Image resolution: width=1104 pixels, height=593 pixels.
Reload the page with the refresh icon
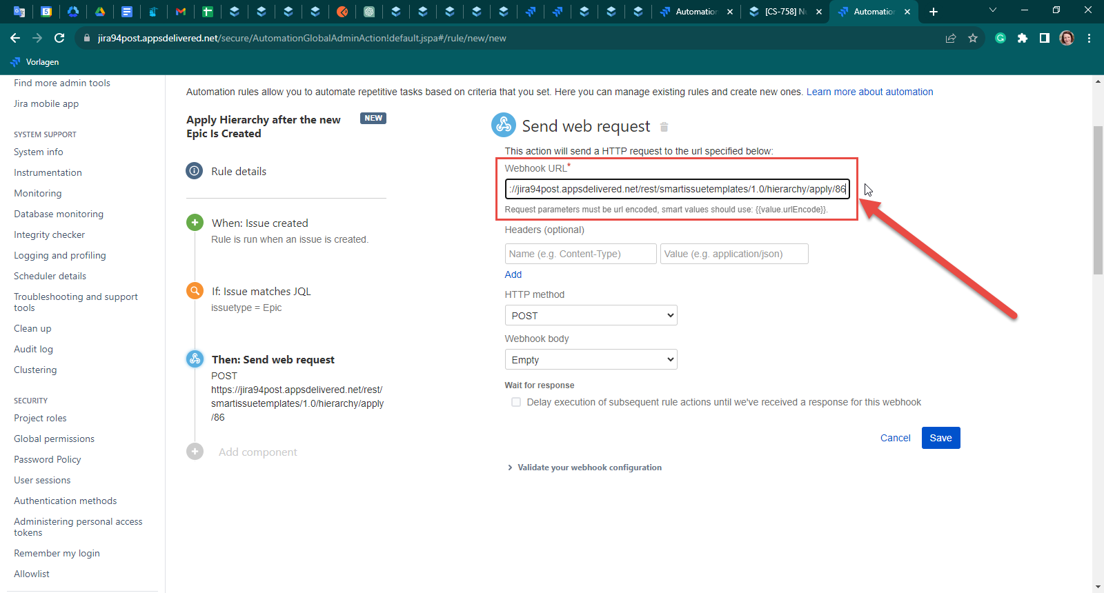(59, 39)
